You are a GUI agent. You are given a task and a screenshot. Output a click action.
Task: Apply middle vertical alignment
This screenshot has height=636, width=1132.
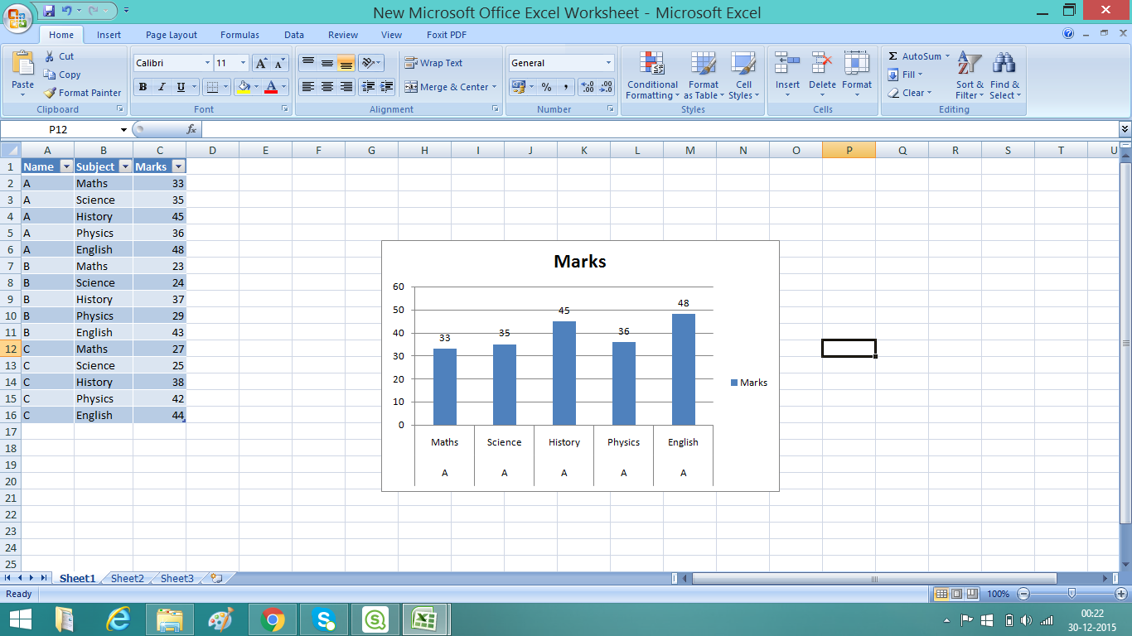327,63
